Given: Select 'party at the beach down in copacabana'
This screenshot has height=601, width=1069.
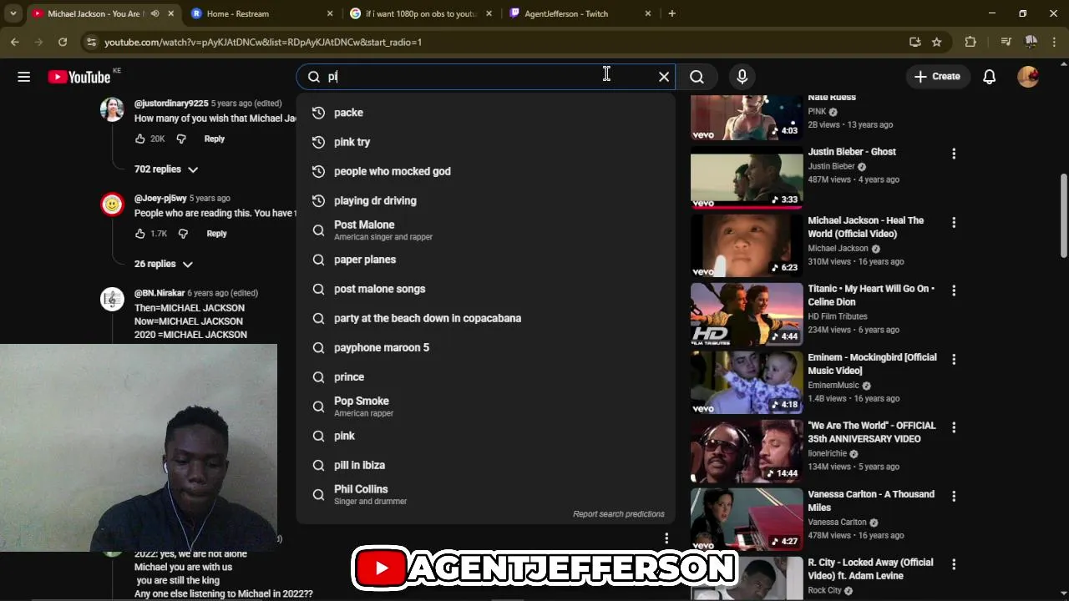Looking at the screenshot, I should [484, 318].
